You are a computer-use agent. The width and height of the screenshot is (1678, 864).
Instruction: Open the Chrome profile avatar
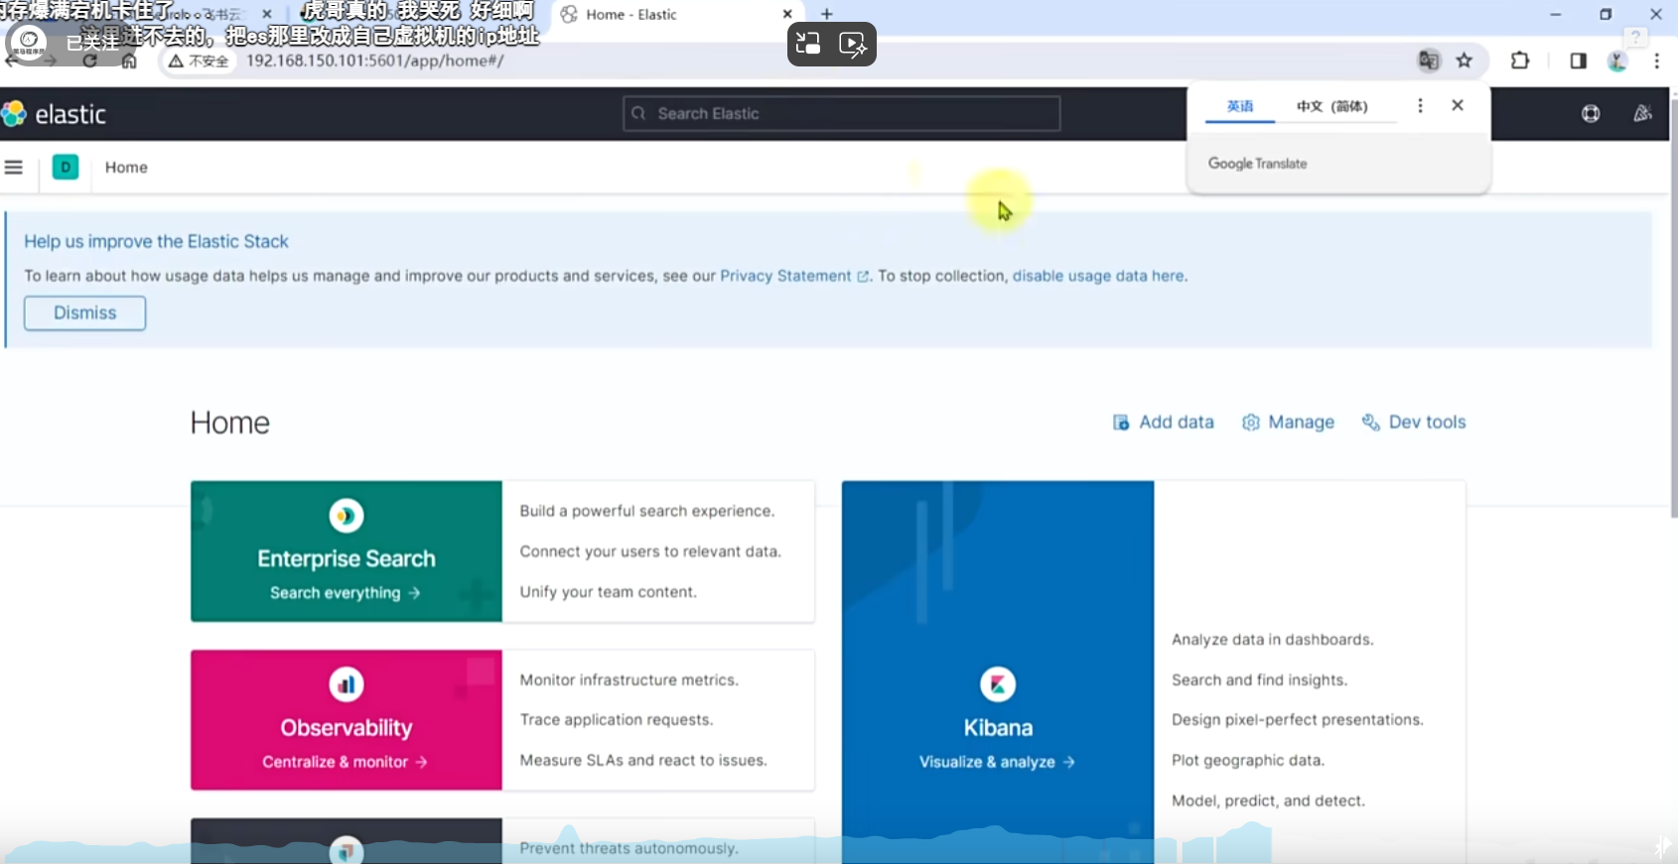pos(1617,62)
